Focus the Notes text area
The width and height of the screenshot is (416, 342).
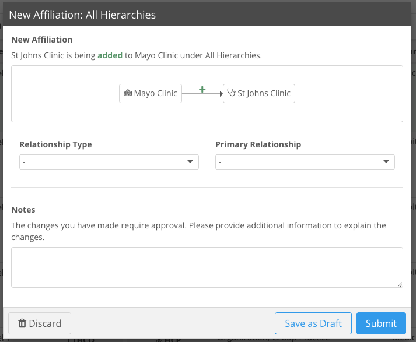click(207, 267)
